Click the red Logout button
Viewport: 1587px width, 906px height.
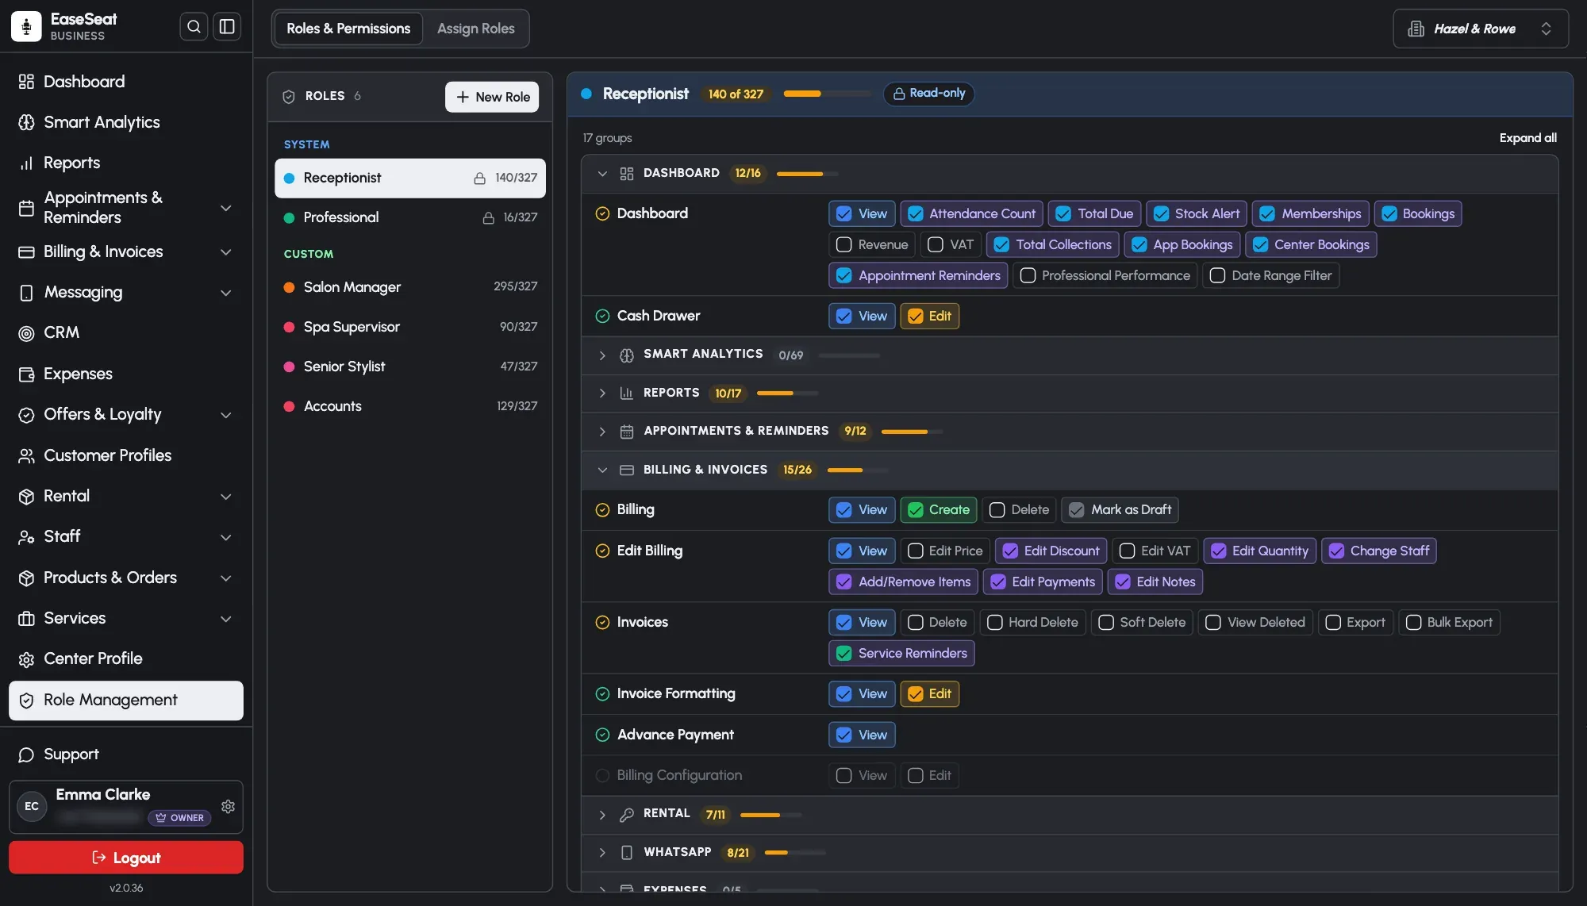pos(126,858)
